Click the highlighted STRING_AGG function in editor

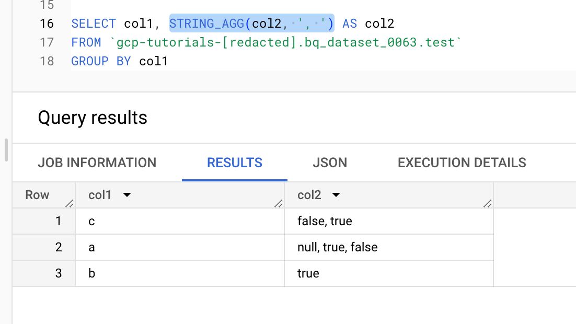click(251, 24)
